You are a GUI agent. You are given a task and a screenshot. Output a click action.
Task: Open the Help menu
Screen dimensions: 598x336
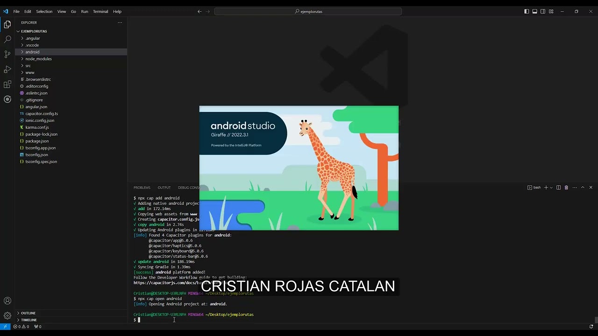[117, 11]
